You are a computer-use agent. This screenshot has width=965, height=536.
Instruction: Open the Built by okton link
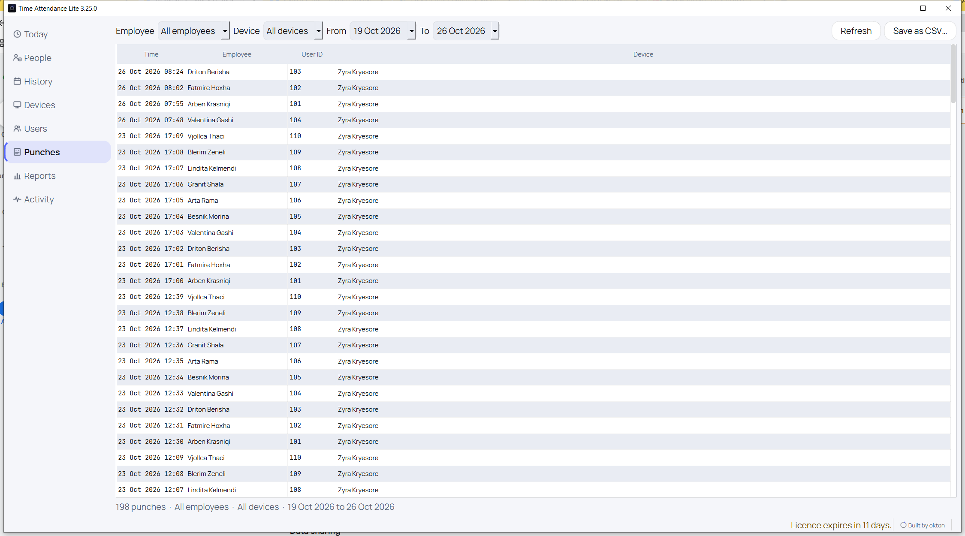923,525
